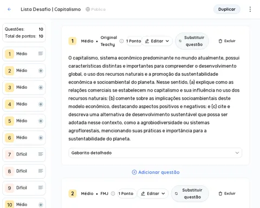Click the plus icon of Adicionar questão
This screenshot has height=208, width=260.
pos(134,172)
